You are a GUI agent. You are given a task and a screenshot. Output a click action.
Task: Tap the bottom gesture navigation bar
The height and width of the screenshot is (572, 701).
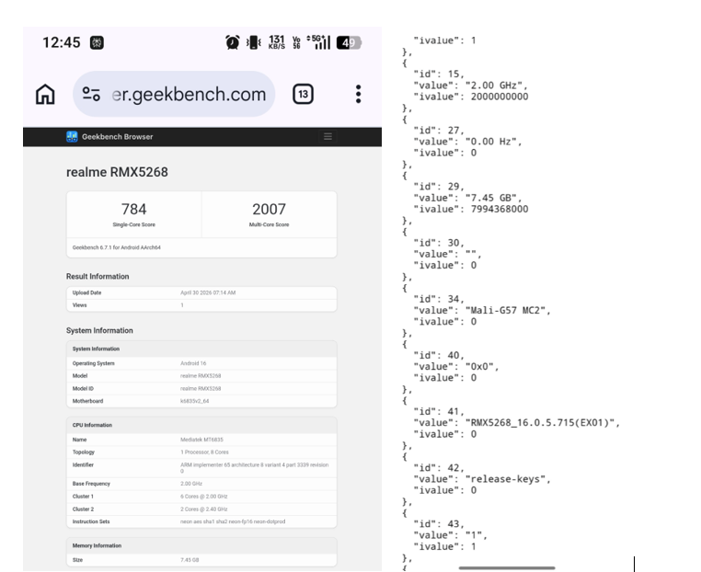click(507, 567)
